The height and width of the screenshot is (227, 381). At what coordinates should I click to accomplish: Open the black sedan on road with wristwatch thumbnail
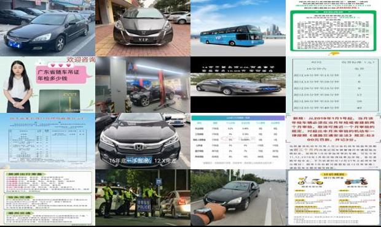click(238, 198)
